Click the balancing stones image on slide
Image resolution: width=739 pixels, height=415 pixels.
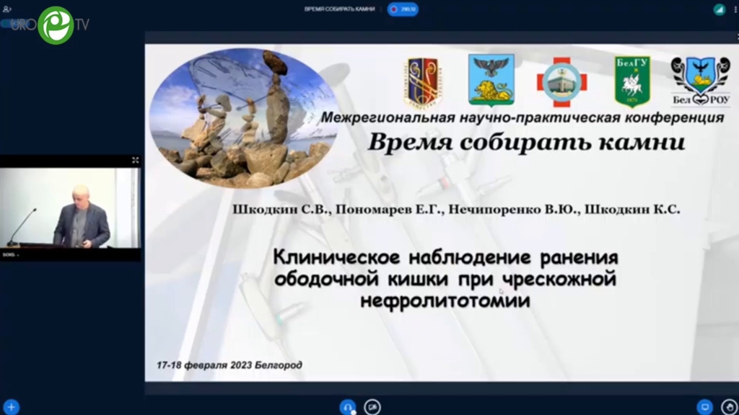coord(242,118)
